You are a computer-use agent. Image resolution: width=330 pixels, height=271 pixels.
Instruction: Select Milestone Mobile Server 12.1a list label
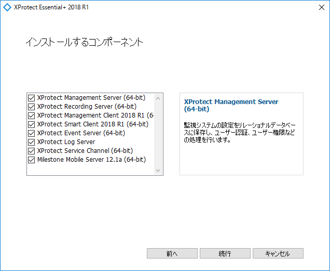(91, 160)
